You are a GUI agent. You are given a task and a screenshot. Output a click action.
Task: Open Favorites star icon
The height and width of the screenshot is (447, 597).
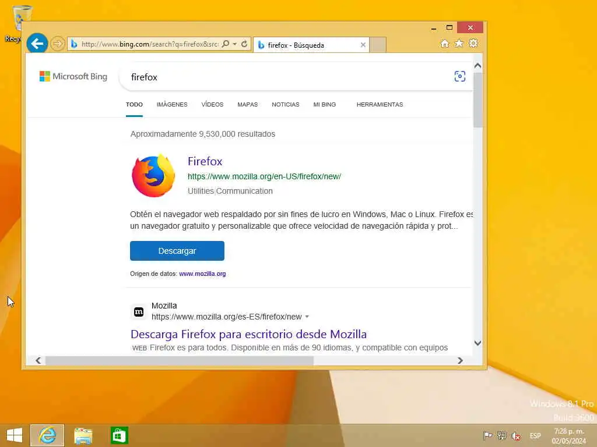pos(459,43)
